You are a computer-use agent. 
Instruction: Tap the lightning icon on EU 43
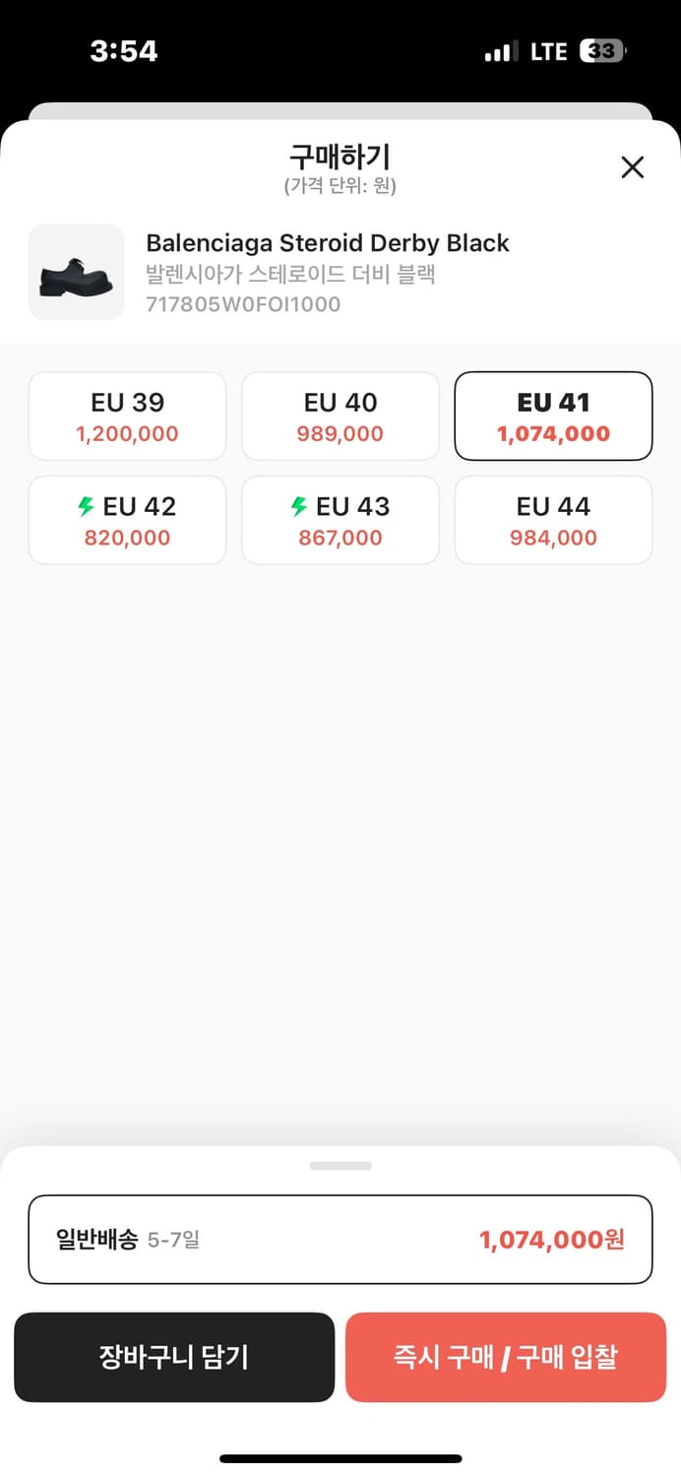point(299,507)
